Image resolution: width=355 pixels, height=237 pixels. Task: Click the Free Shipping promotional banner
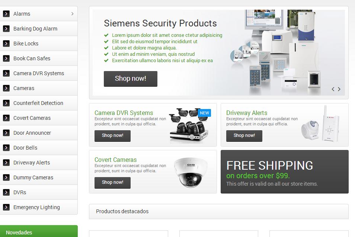pyautogui.click(x=285, y=172)
